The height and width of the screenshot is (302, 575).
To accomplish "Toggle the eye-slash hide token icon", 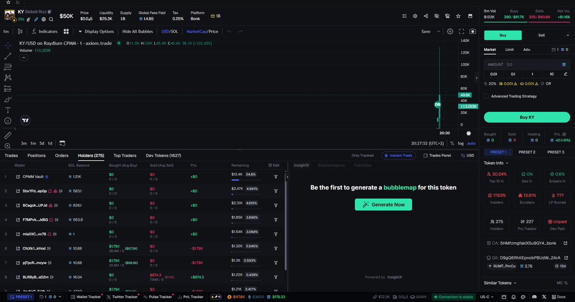I will click(x=437, y=16).
